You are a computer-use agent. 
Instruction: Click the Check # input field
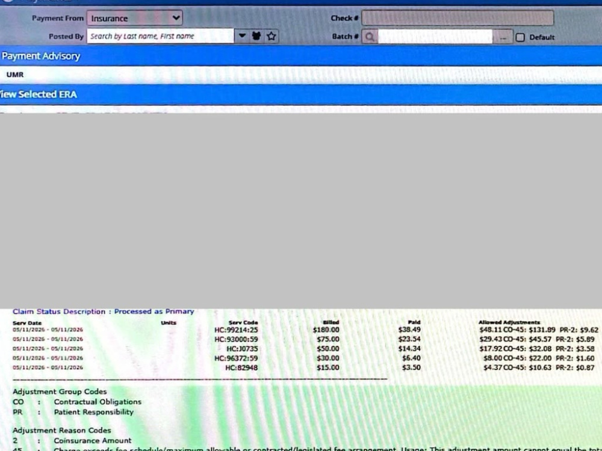pos(458,17)
